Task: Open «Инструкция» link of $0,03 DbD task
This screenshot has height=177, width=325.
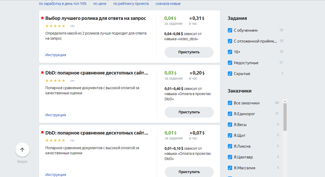Action: (56, 115)
